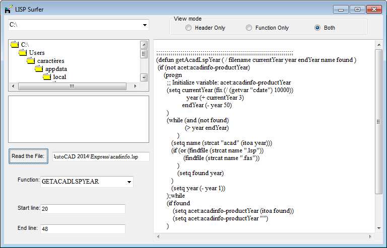Select the caractères folder icon

pyautogui.click(x=31, y=60)
